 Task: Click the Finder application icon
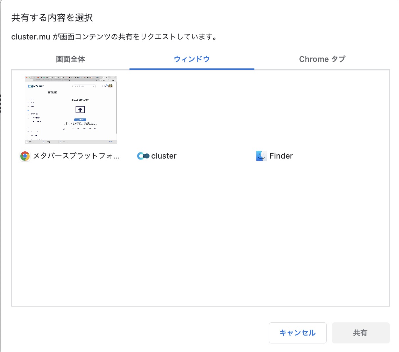pos(261,156)
